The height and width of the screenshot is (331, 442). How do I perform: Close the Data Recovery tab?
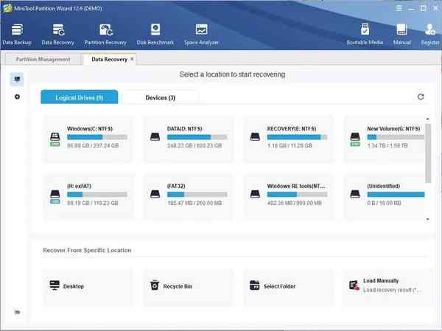132,59
